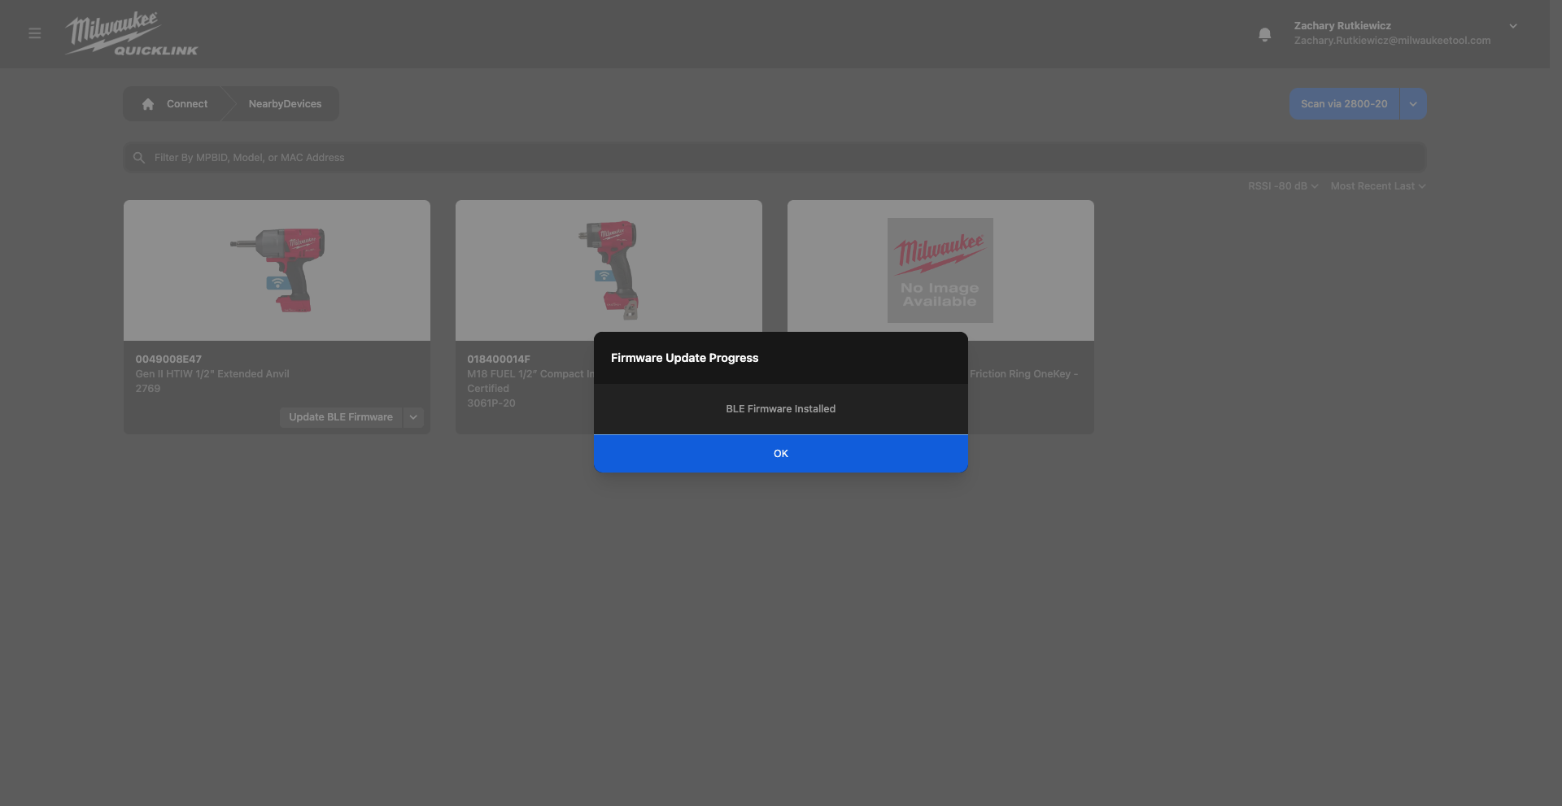Open notifications bell
This screenshot has width=1562, height=806.
pos(1264,34)
